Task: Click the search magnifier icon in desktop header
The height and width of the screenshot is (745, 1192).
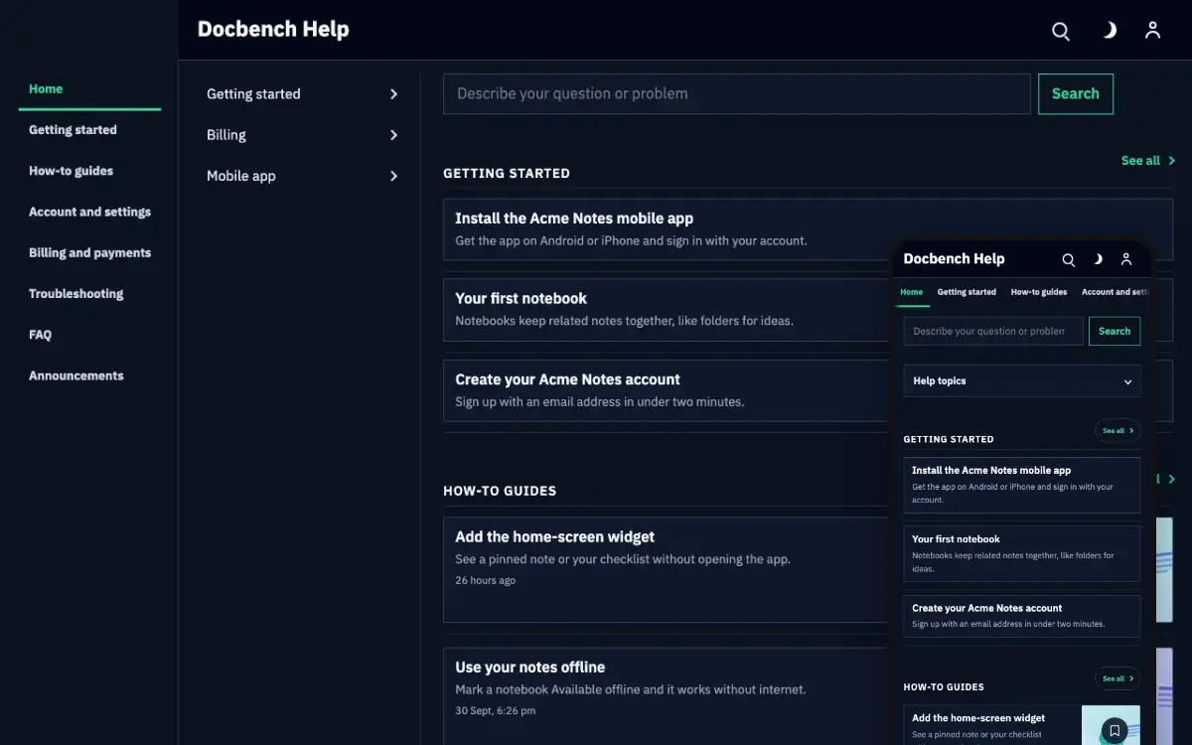Action: point(1061,31)
